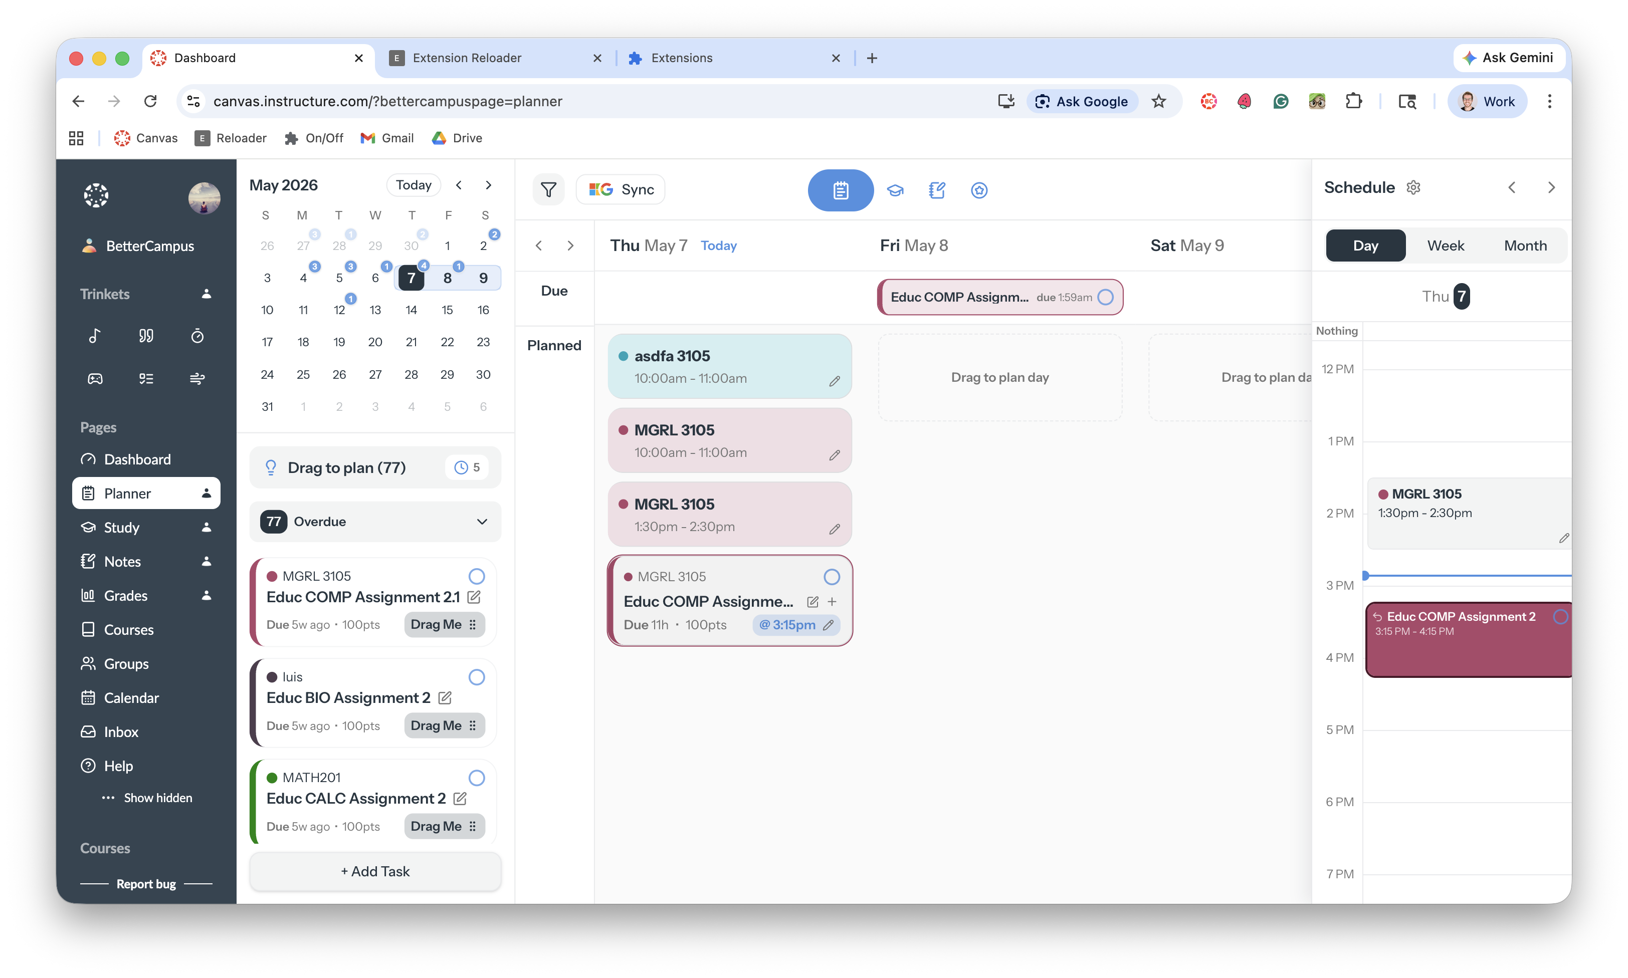Viewport: 1628px width, 978px height.
Task: Open the star badge icon in toolbar
Action: (979, 190)
